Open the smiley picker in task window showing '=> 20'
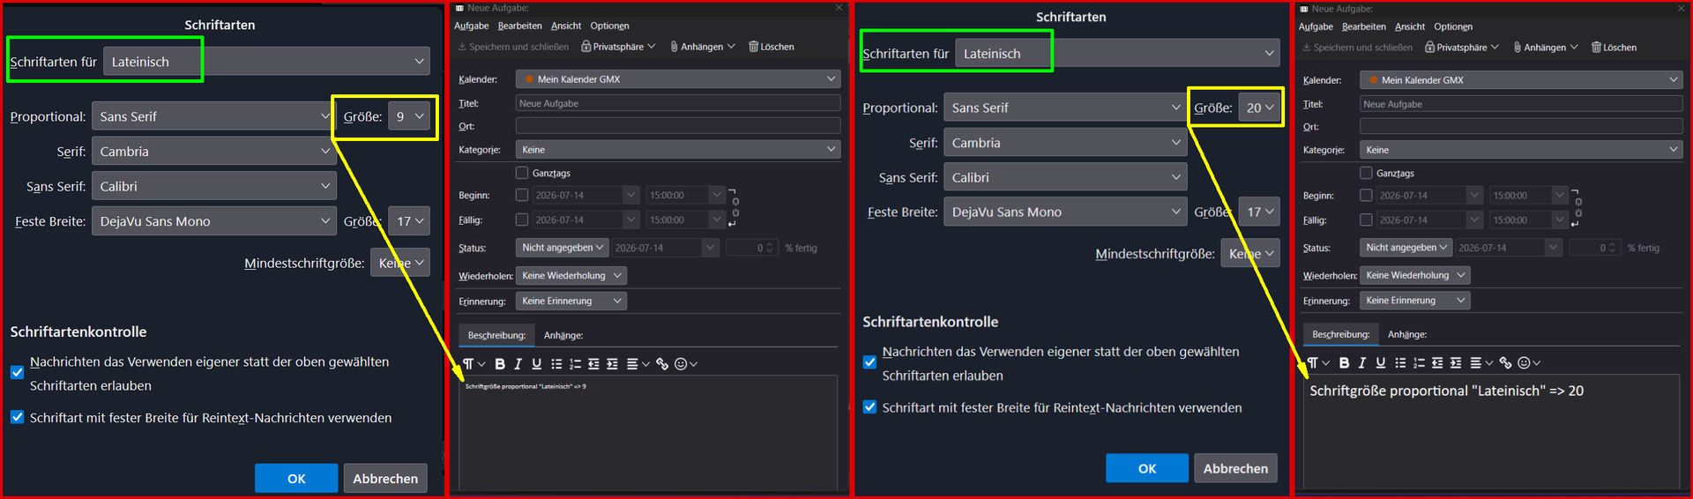 click(x=1529, y=363)
